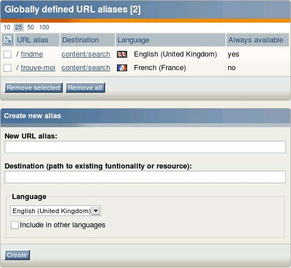This screenshot has height=268, width=291.
Task: Tick the checkbox for the trouve-moi alias
Action: click(7, 68)
